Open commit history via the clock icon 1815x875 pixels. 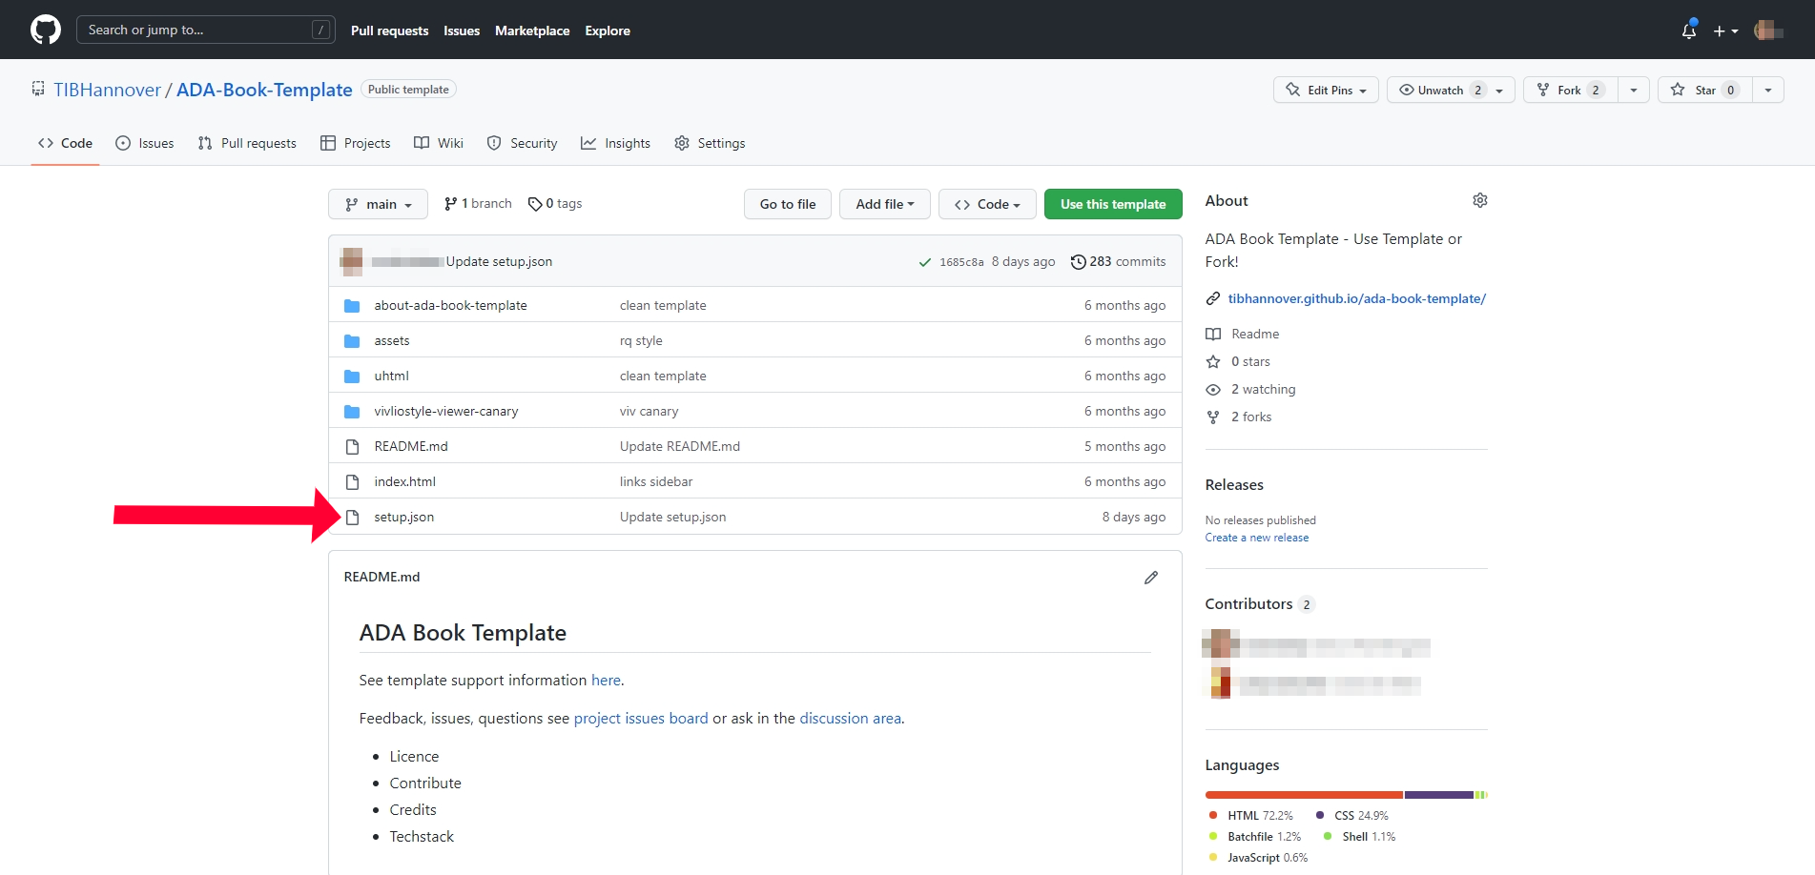pos(1079,261)
